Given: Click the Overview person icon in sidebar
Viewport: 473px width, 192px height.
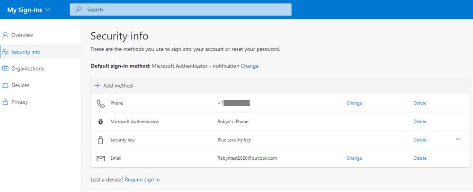Looking at the screenshot, I should tap(6, 35).
